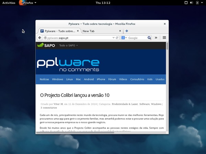Screen dimensions: 206x154
Task: Click the accessibility indicator in top bar
Action: pos(186,3)
